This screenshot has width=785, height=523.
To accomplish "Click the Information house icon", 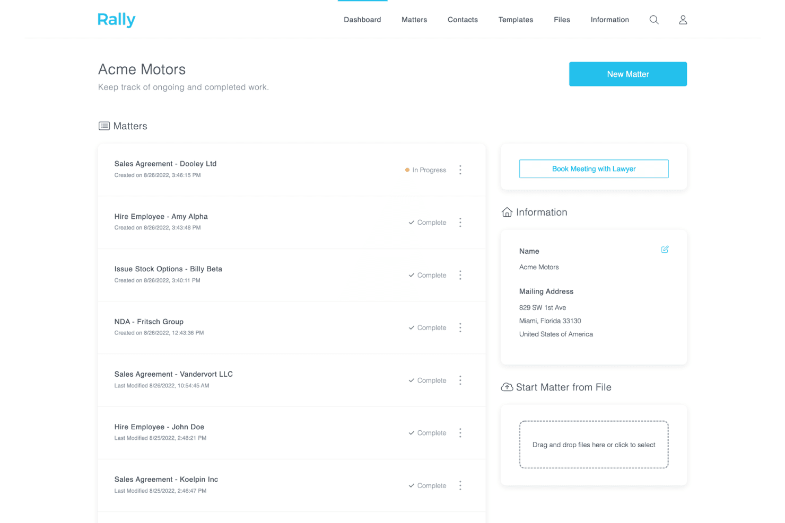I will pyautogui.click(x=507, y=212).
